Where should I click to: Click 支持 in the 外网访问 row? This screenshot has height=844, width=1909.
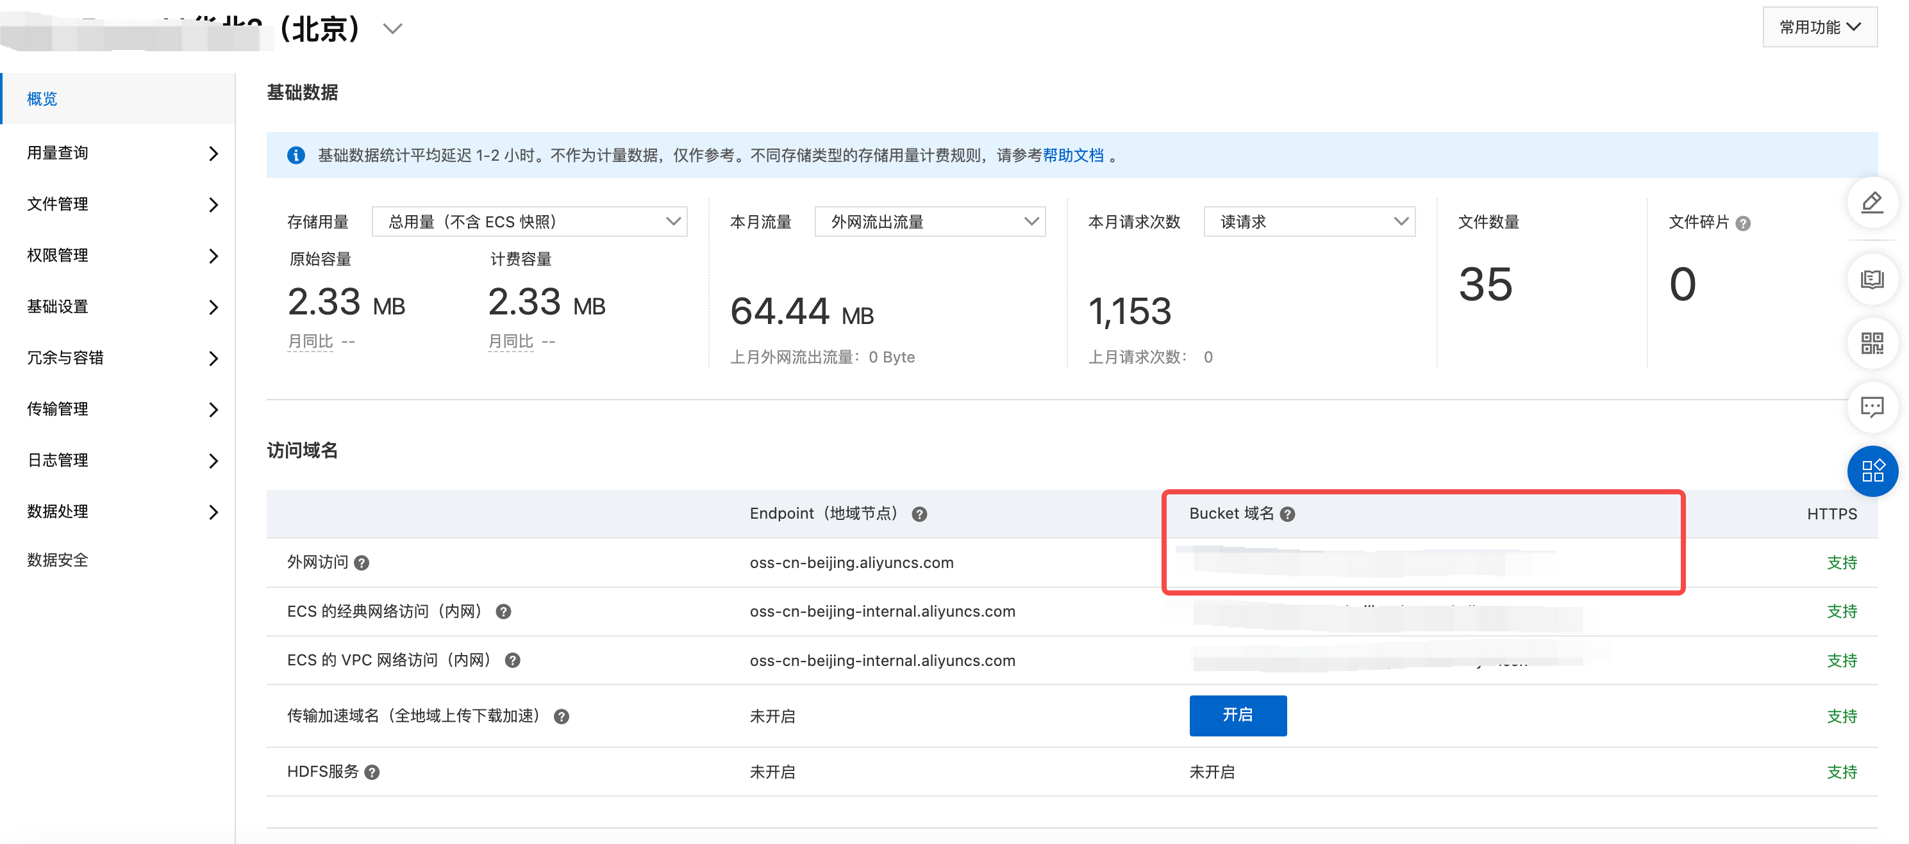pyautogui.click(x=1841, y=563)
